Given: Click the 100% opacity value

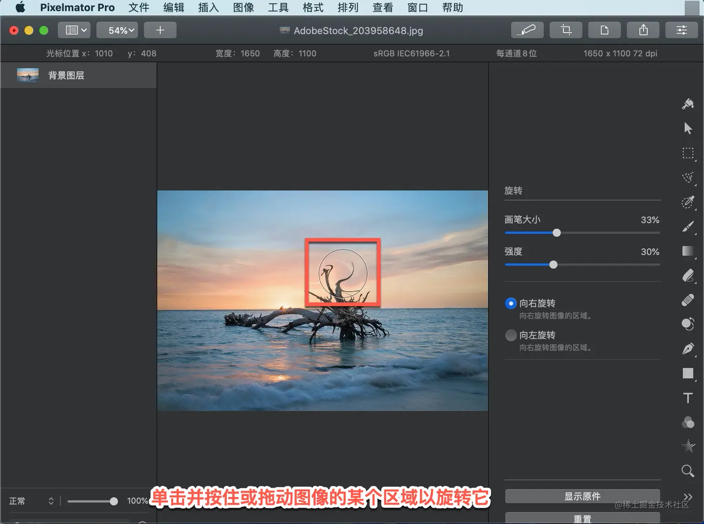Looking at the screenshot, I should (x=137, y=501).
